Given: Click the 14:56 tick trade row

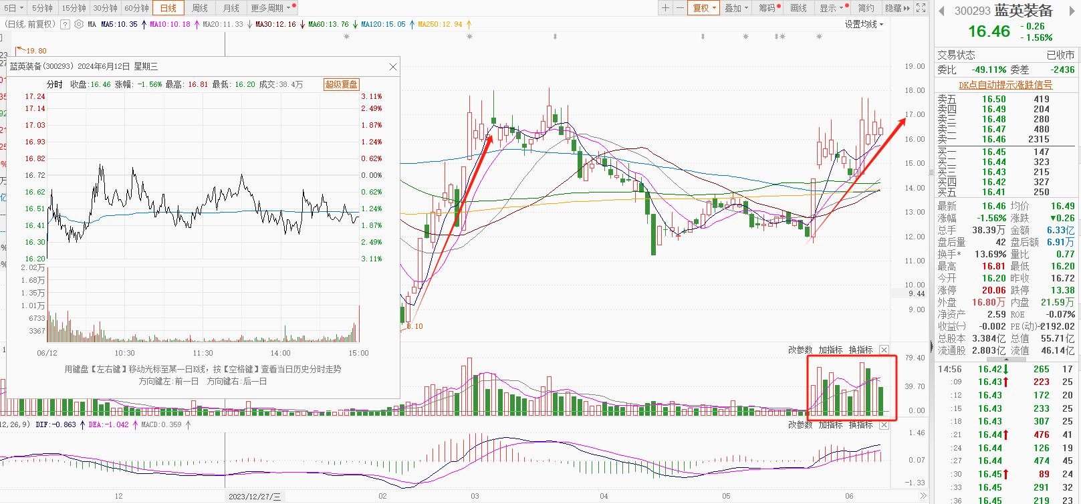Looking at the screenshot, I should 1005,369.
